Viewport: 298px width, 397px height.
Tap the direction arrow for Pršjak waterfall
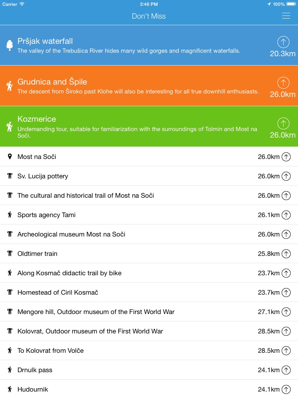pyautogui.click(x=283, y=42)
